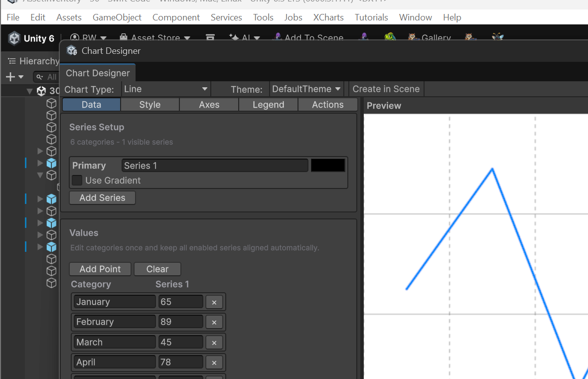Screen dimensions: 588x379
Task: Open the RW account dropdown arrow
Action: coord(104,38)
